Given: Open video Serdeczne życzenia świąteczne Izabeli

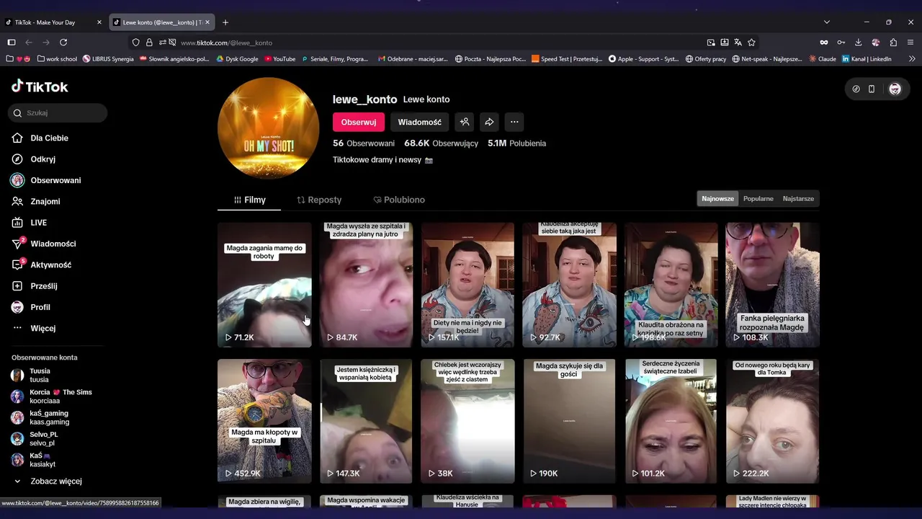Looking at the screenshot, I should pos(671,421).
